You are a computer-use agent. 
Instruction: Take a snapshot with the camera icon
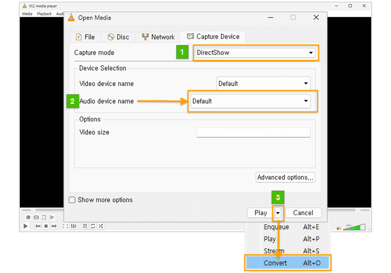(36, 217)
